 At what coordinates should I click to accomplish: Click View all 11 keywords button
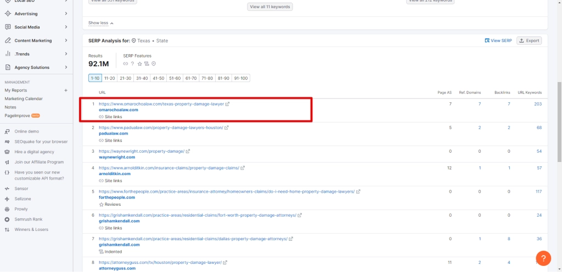point(270,7)
